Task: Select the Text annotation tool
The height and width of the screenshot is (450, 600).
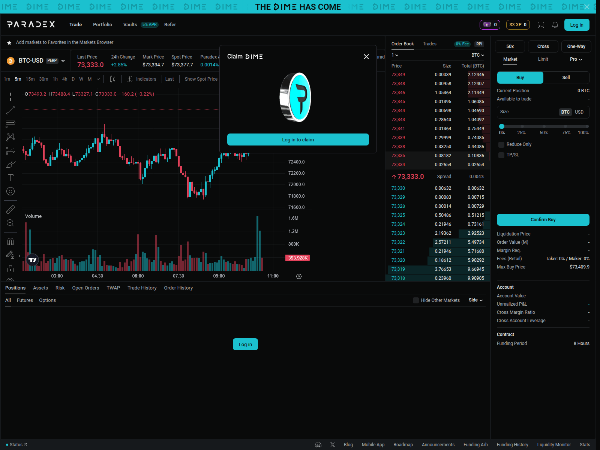Action: coord(10,178)
